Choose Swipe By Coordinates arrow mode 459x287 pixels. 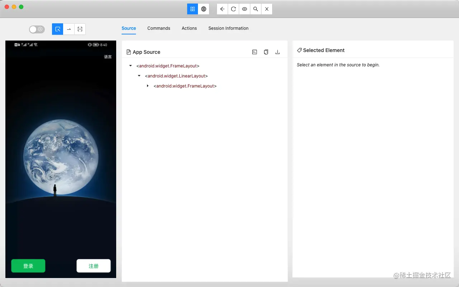click(69, 29)
